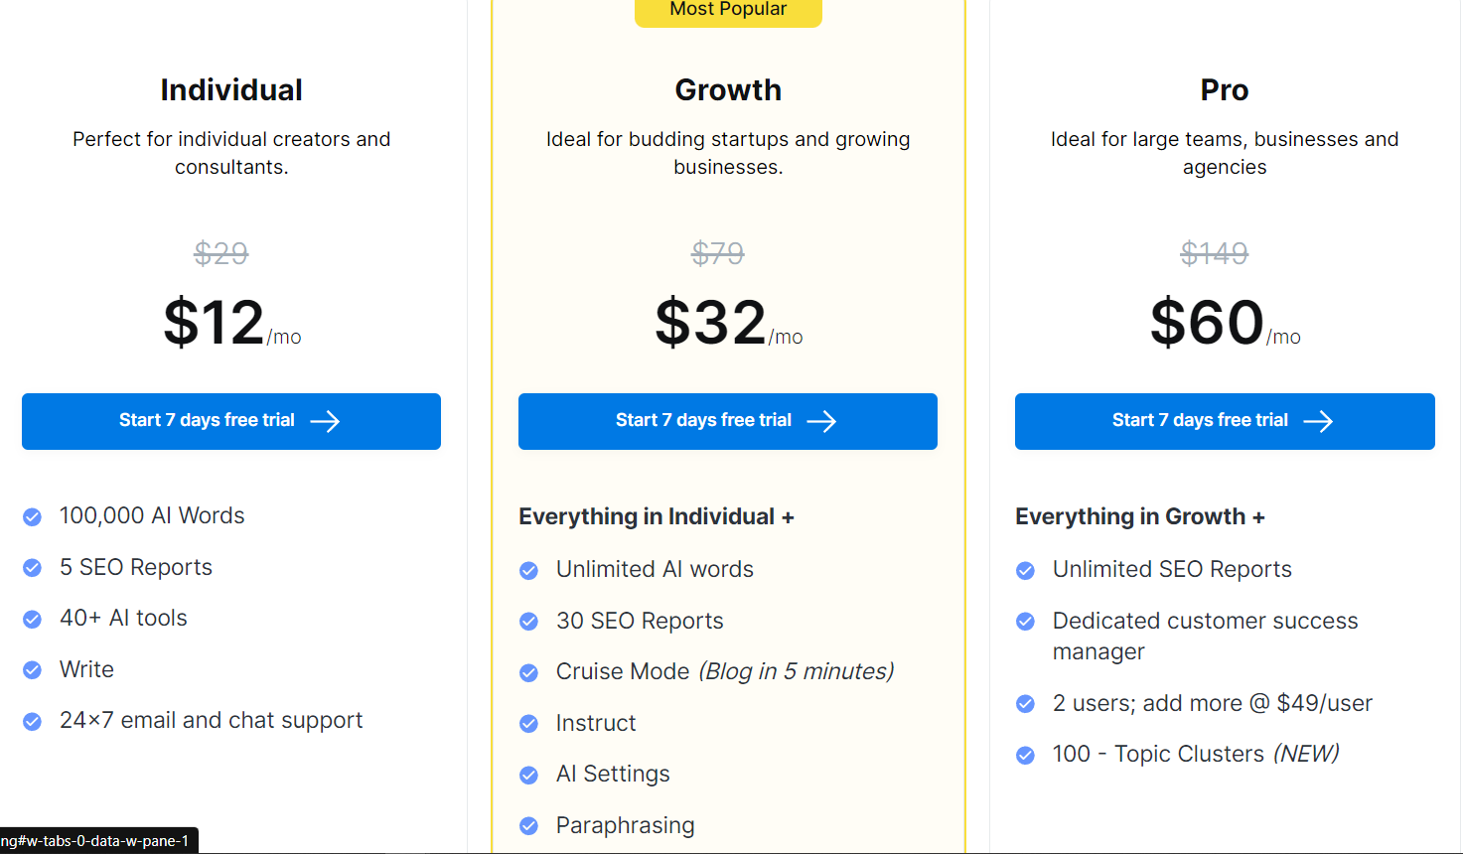This screenshot has width=1463, height=854.
Task: Click the Everything in Growth + heading
Action: coord(1140,516)
